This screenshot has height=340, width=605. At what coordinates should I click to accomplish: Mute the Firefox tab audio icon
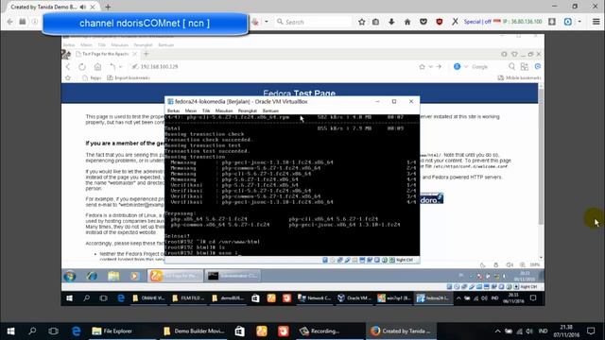pyautogui.click(x=83, y=7)
